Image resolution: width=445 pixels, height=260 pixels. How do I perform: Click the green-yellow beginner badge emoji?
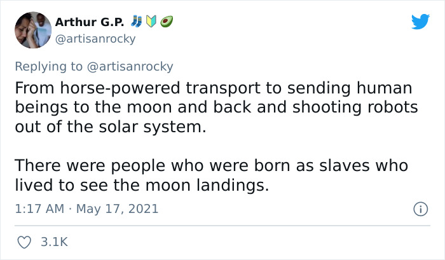149,22
